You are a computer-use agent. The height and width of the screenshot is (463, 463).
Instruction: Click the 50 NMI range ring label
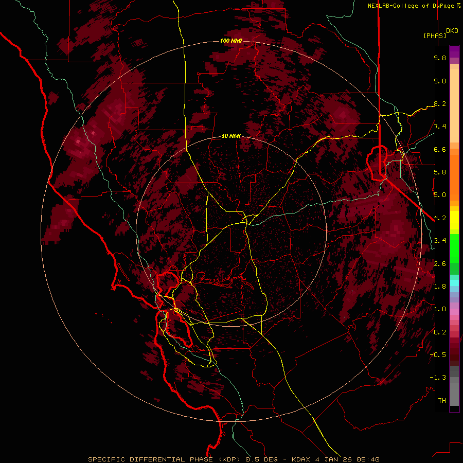[231, 136]
